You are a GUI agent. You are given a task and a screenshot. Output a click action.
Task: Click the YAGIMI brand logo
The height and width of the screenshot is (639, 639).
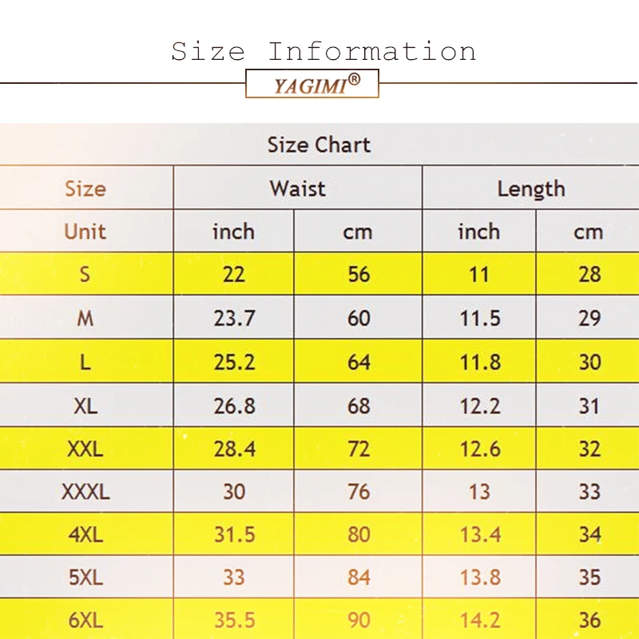pos(312,85)
